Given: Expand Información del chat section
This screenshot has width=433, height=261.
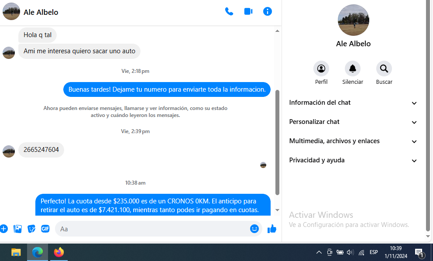Looking at the screenshot, I should (x=353, y=103).
